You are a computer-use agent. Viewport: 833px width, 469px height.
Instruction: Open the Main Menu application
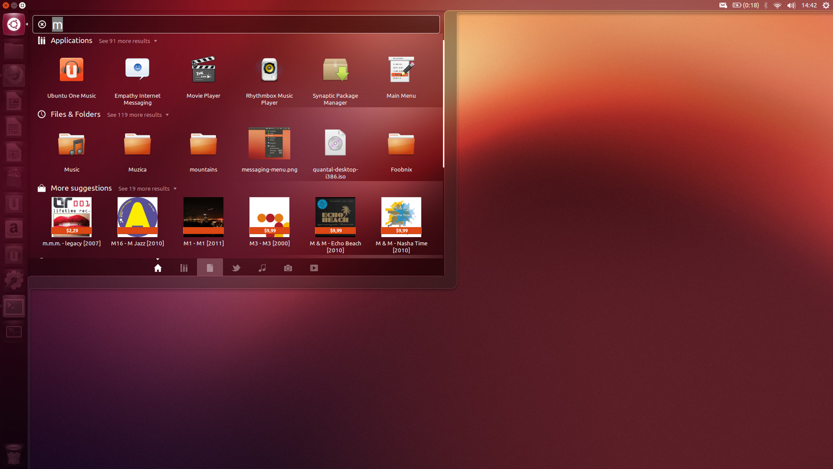[x=401, y=69]
